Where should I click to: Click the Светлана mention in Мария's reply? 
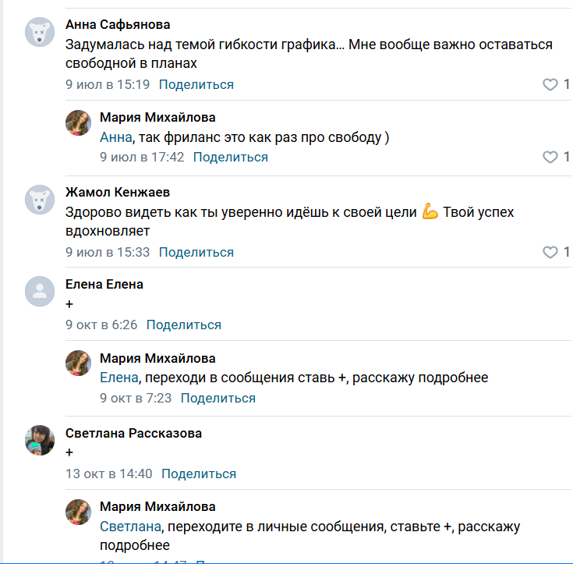pyautogui.click(x=129, y=527)
